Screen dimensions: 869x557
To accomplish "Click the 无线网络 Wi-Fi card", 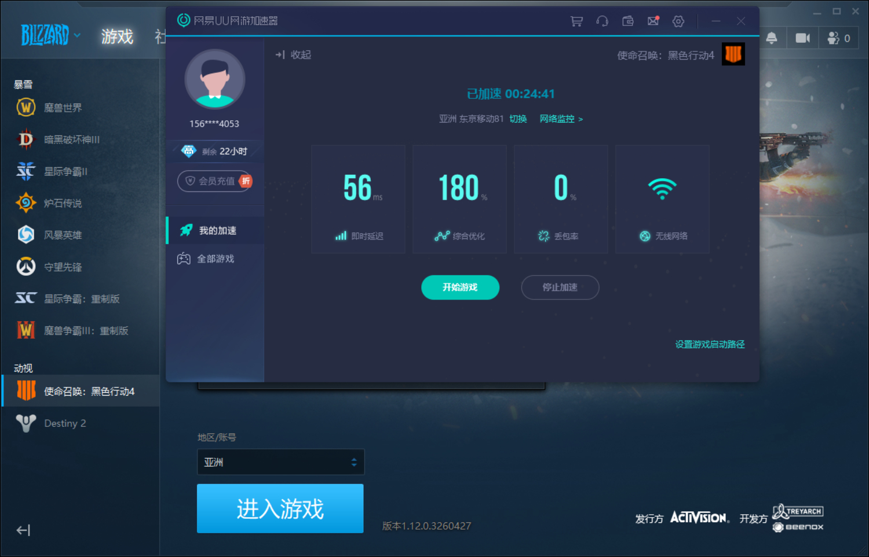I will tap(662, 200).
